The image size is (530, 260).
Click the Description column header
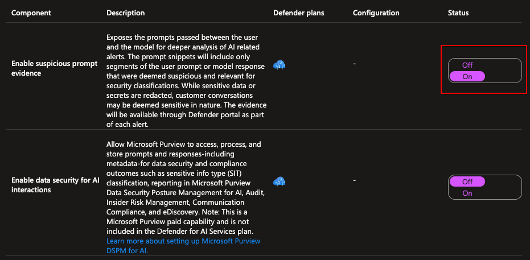tap(125, 13)
